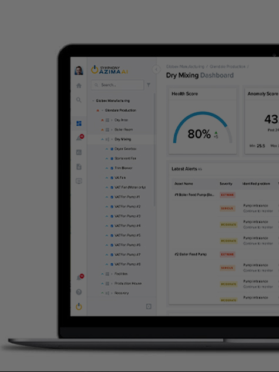Select Globex Manufacturing in the tree
Image resolution: width=279 pixels, height=372 pixels.
tap(113, 101)
